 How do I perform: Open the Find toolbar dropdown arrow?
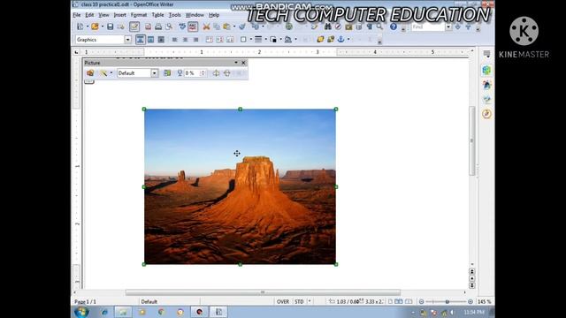pos(448,27)
